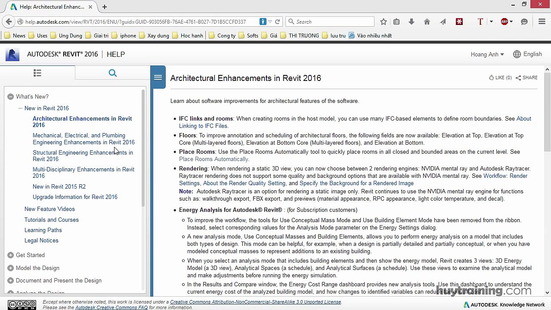
Task: Open the iphone bookmarks folder
Action: 124,35
